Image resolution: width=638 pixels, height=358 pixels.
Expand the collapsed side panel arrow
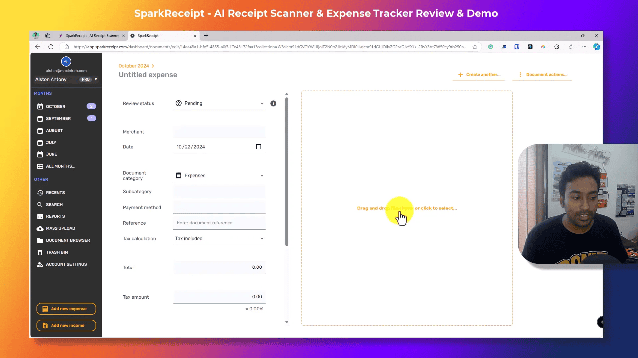tap(601, 322)
